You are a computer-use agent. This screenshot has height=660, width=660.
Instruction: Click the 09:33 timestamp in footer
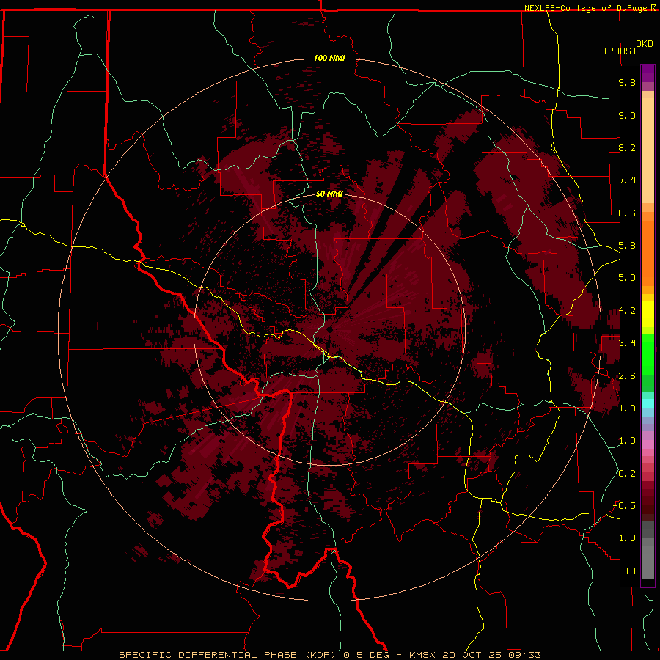click(527, 655)
